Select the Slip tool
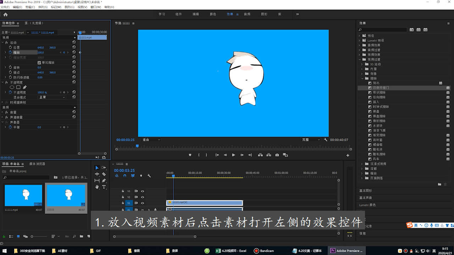The image size is (454, 255). pyautogui.click(x=97, y=180)
